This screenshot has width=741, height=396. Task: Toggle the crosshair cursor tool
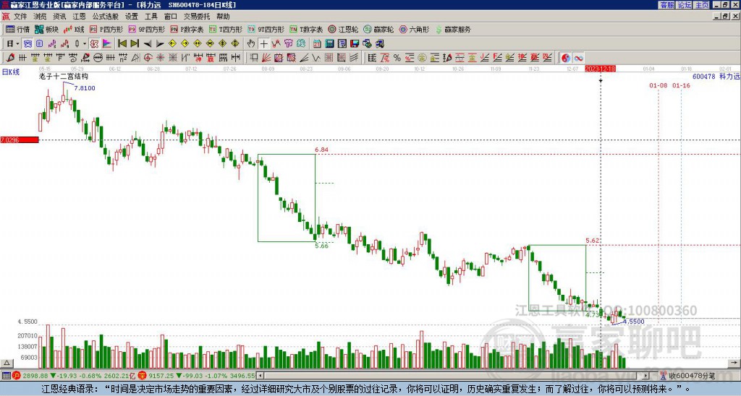[263, 44]
